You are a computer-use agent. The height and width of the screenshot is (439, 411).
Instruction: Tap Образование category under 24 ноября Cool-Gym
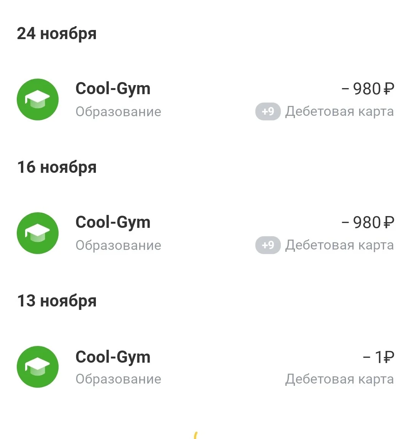(x=118, y=112)
